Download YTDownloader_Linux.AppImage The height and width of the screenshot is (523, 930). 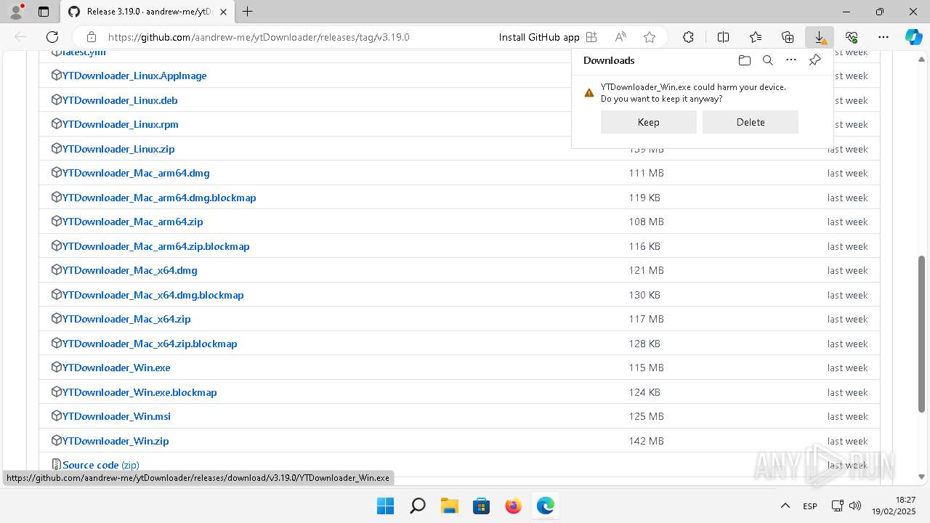pyautogui.click(x=134, y=76)
